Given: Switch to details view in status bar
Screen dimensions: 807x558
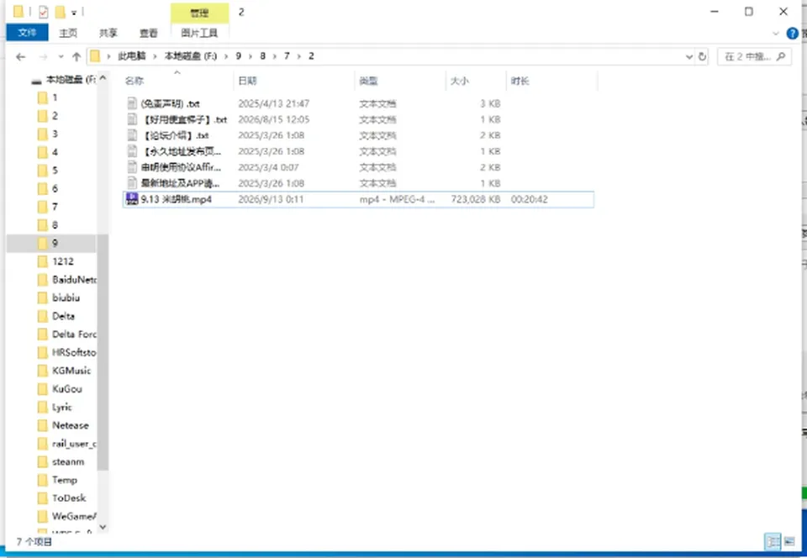Looking at the screenshot, I should pos(773,541).
